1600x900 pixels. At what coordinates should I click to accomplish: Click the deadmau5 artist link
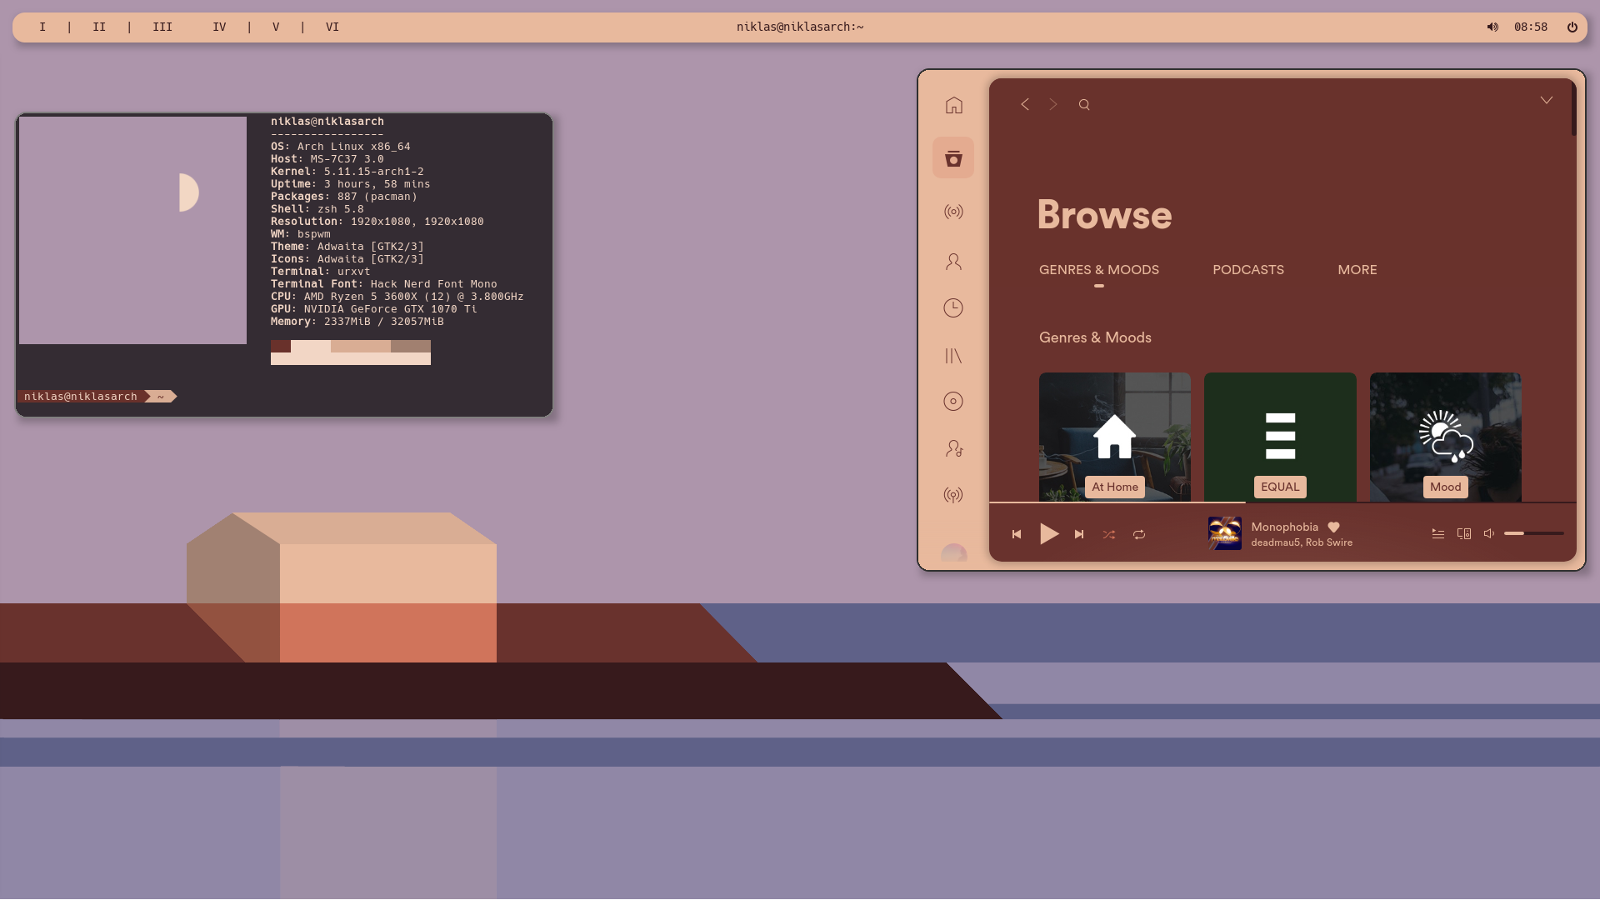pyautogui.click(x=1275, y=542)
